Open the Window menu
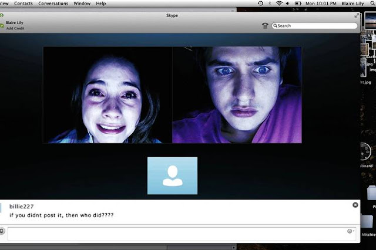Screen dimensions: 376x250 pyautogui.click(x=82, y=4)
